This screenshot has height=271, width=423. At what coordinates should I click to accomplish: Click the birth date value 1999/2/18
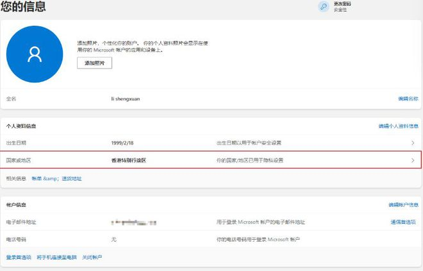[122, 142]
